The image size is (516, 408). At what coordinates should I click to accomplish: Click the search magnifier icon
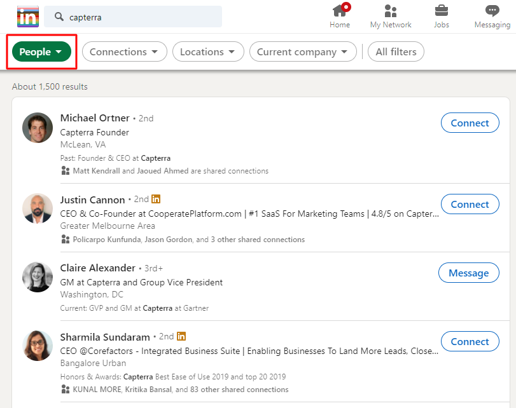point(59,17)
